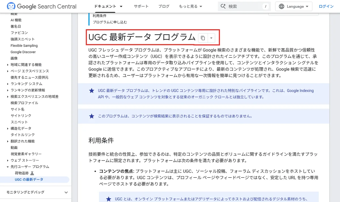Click globe icon in Language button
The height and width of the screenshot is (202, 340).
281,6
